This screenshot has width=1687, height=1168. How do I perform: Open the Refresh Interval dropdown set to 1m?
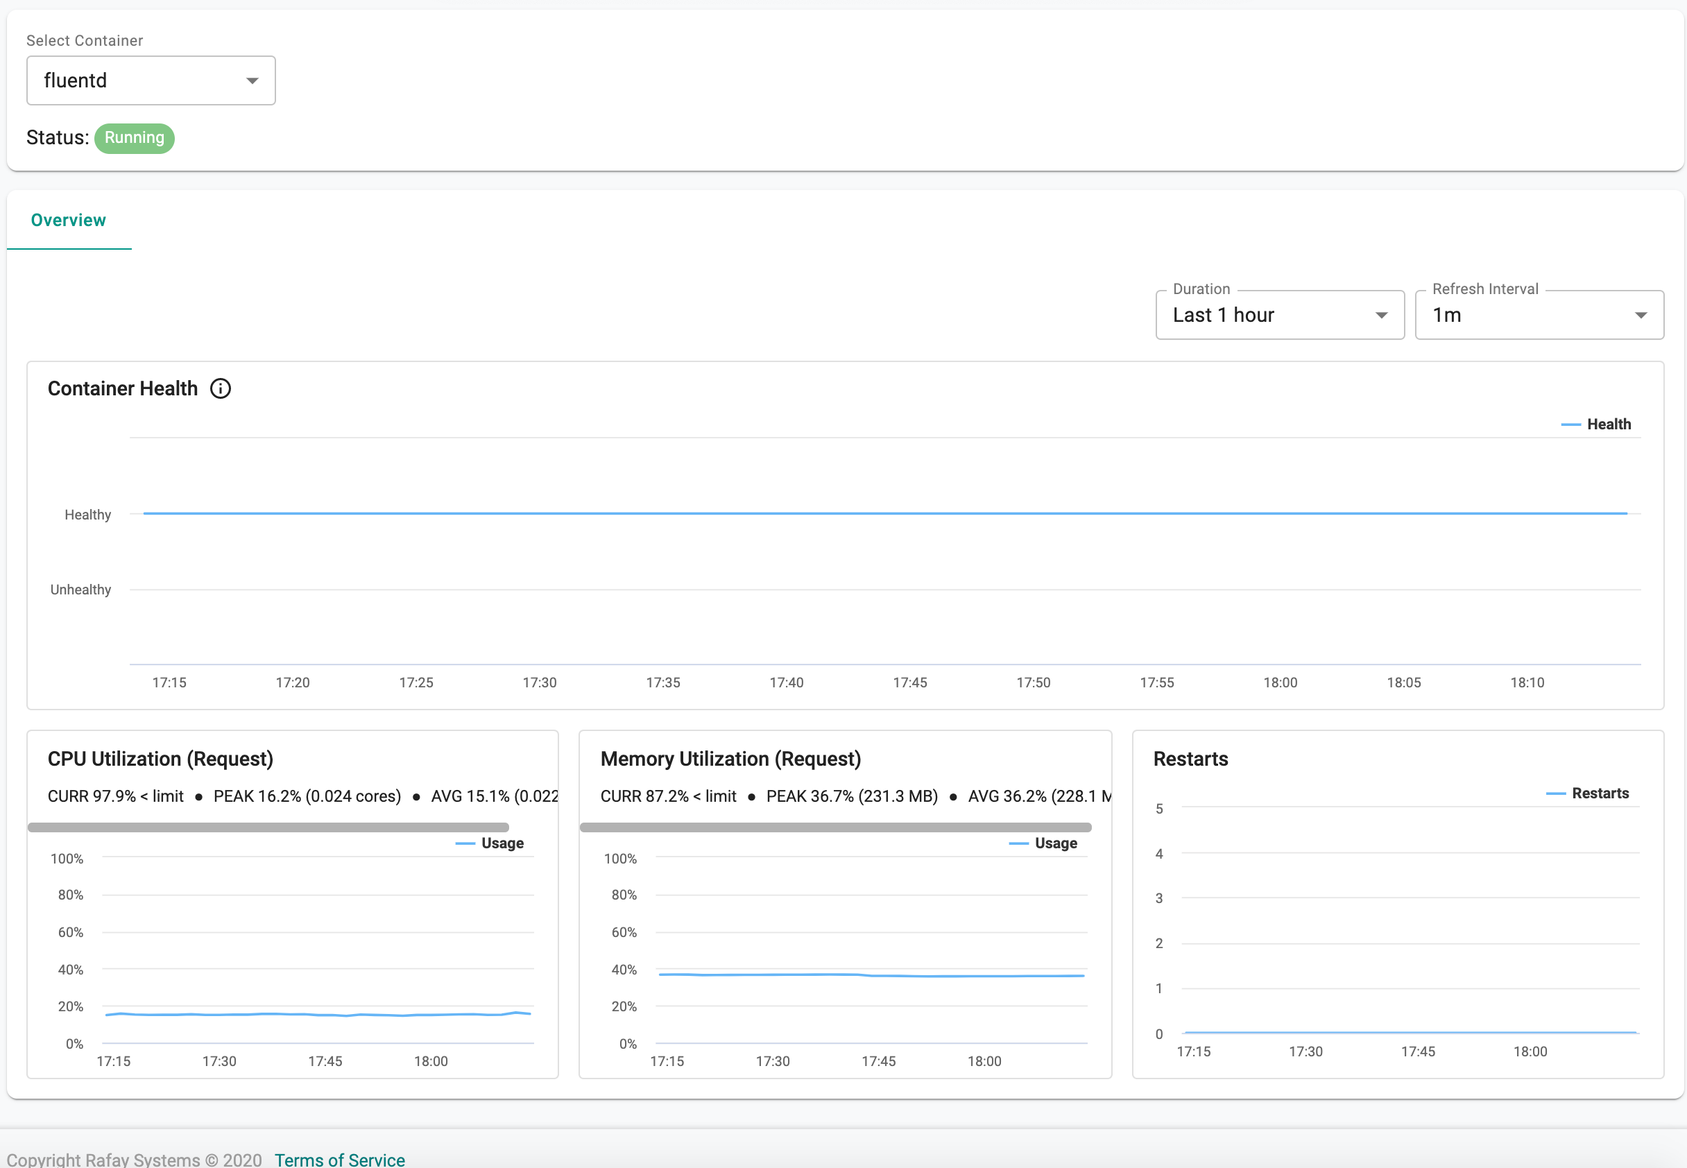click(x=1540, y=316)
